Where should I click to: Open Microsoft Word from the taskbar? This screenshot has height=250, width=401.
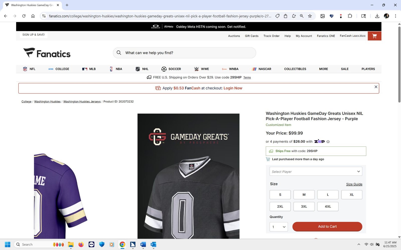tap(143, 244)
